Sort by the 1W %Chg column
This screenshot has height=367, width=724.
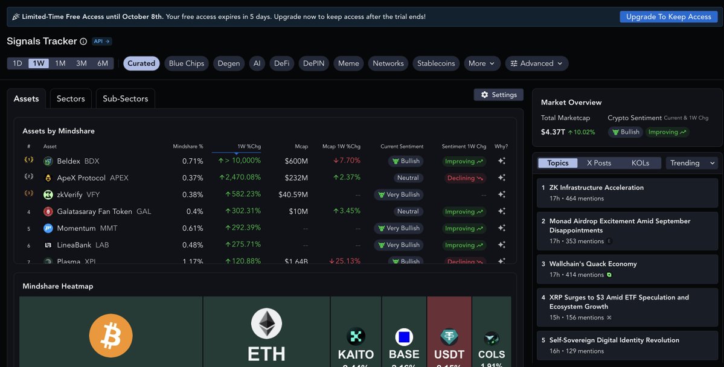(x=249, y=146)
